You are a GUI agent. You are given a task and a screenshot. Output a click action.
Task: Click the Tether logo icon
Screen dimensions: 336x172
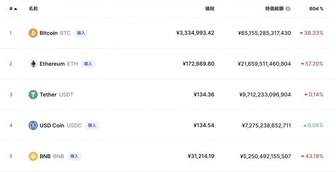point(33,95)
